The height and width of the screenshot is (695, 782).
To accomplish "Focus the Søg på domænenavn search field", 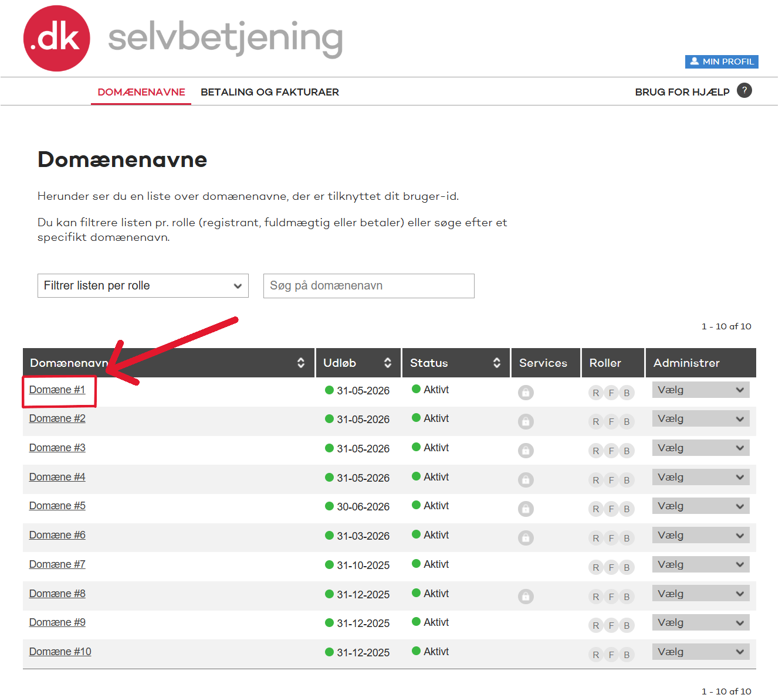I will pos(369,286).
